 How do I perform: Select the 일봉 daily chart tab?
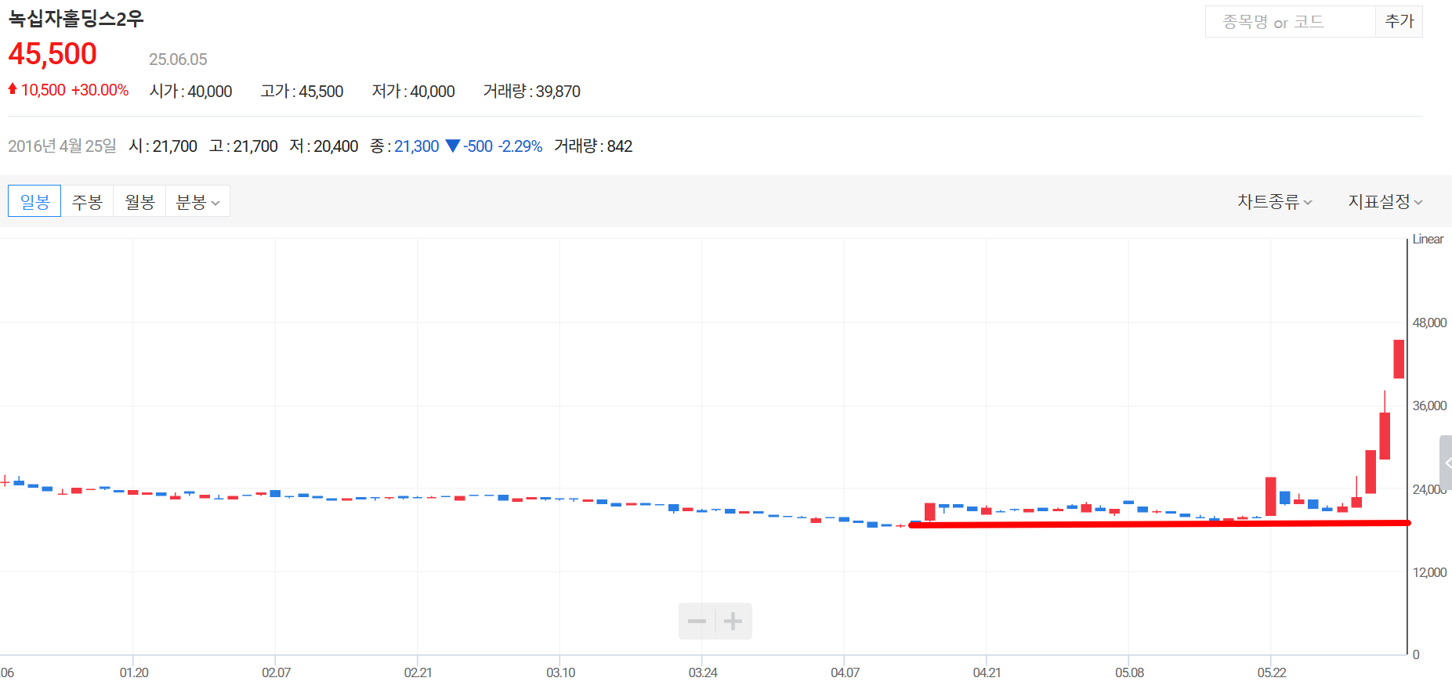pos(34,201)
